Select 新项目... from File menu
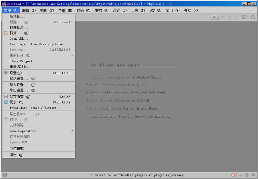 (x=39, y=16)
